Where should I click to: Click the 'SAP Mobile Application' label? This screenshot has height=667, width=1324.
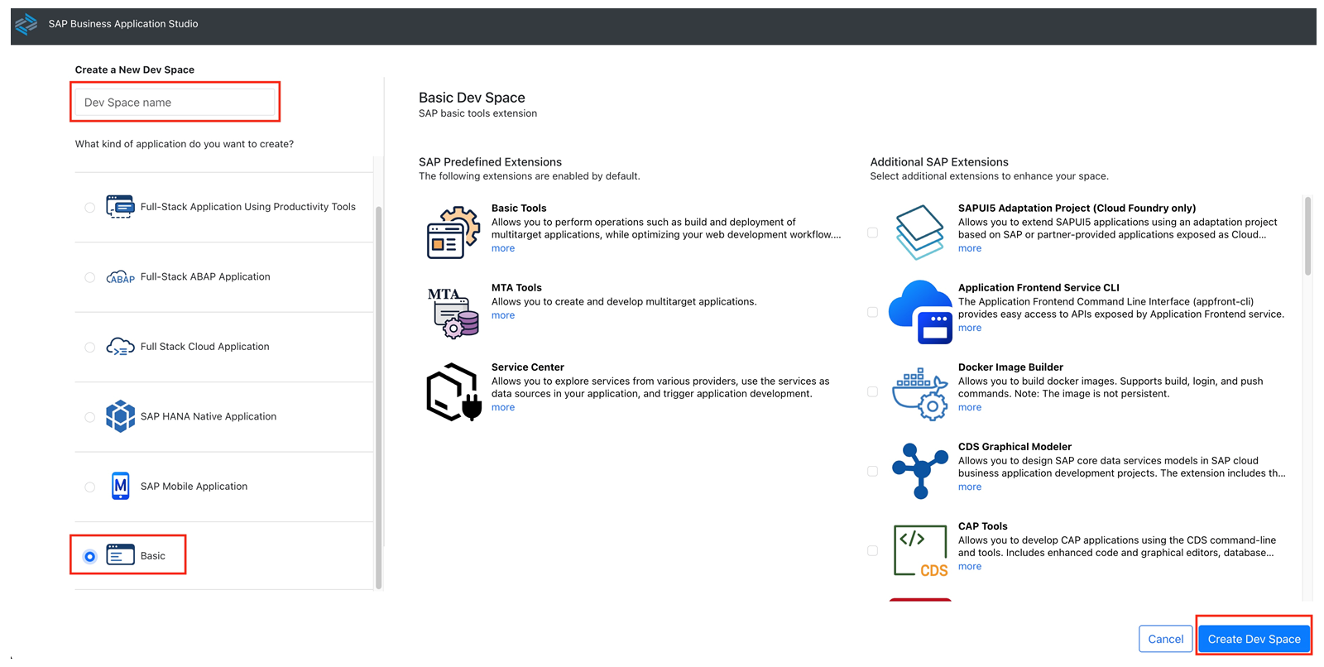[194, 487]
